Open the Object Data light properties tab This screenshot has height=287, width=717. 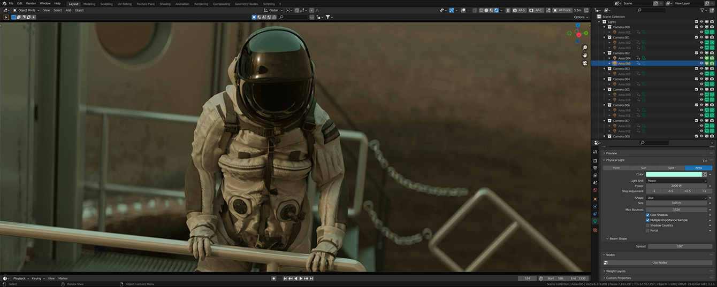(x=595, y=221)
